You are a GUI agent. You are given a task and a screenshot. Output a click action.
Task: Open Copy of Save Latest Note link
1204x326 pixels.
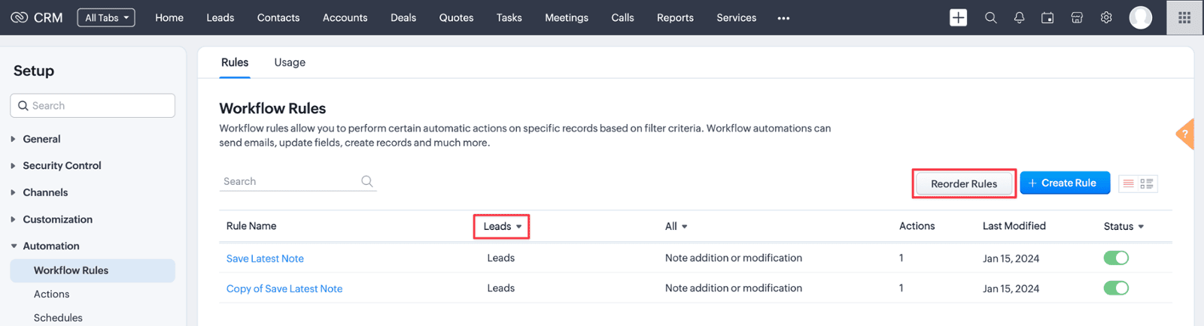tap(284, 288)
